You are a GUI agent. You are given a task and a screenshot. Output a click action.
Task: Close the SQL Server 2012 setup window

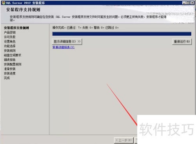(x=192, y=3)
